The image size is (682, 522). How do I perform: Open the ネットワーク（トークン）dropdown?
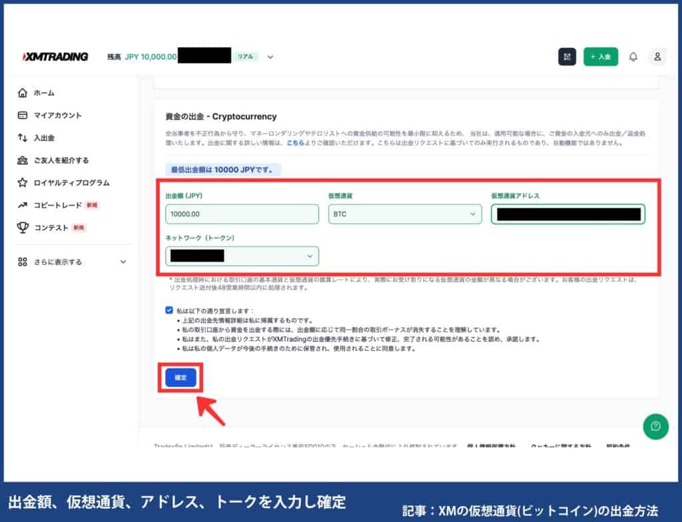click(242, 256)
